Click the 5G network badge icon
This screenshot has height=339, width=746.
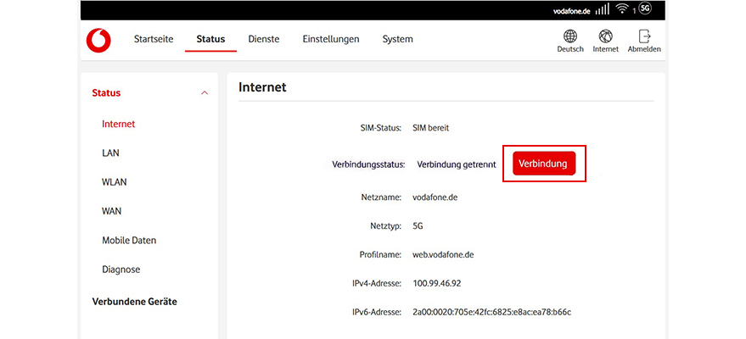coord(645,9)
